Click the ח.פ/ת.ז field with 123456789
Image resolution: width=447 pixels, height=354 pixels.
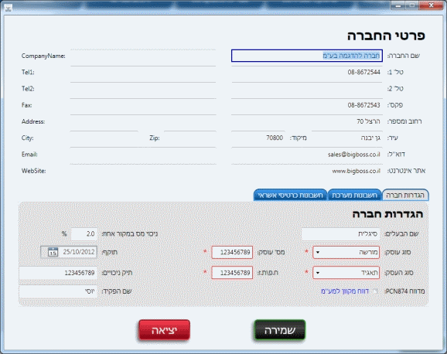[x=232, y=273]
